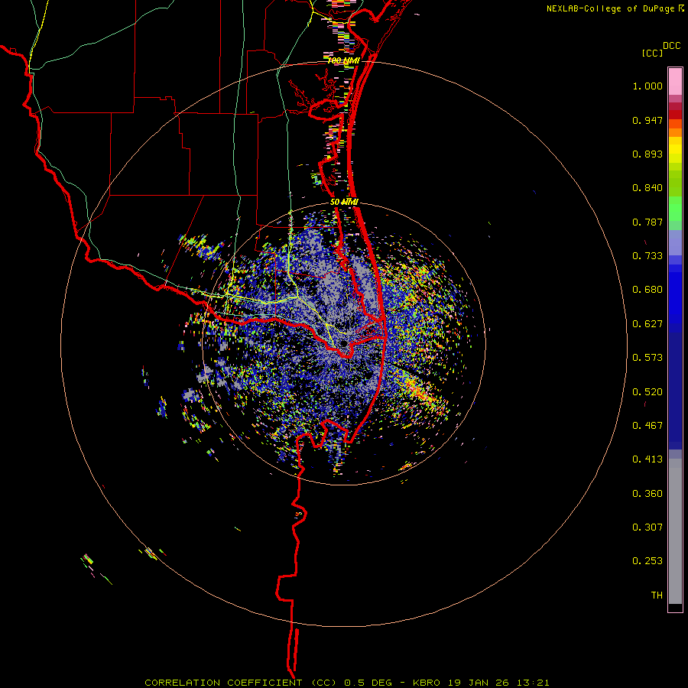Screen dimensions: 688x688
Task: Click the 0.573 scale value
Action: (647, 358)
